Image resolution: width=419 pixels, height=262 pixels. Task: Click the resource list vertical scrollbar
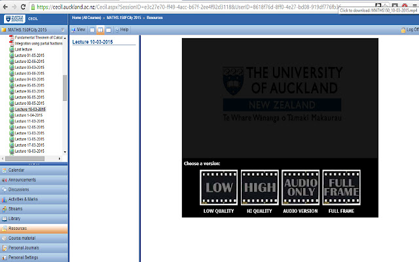tap(64, 86)
